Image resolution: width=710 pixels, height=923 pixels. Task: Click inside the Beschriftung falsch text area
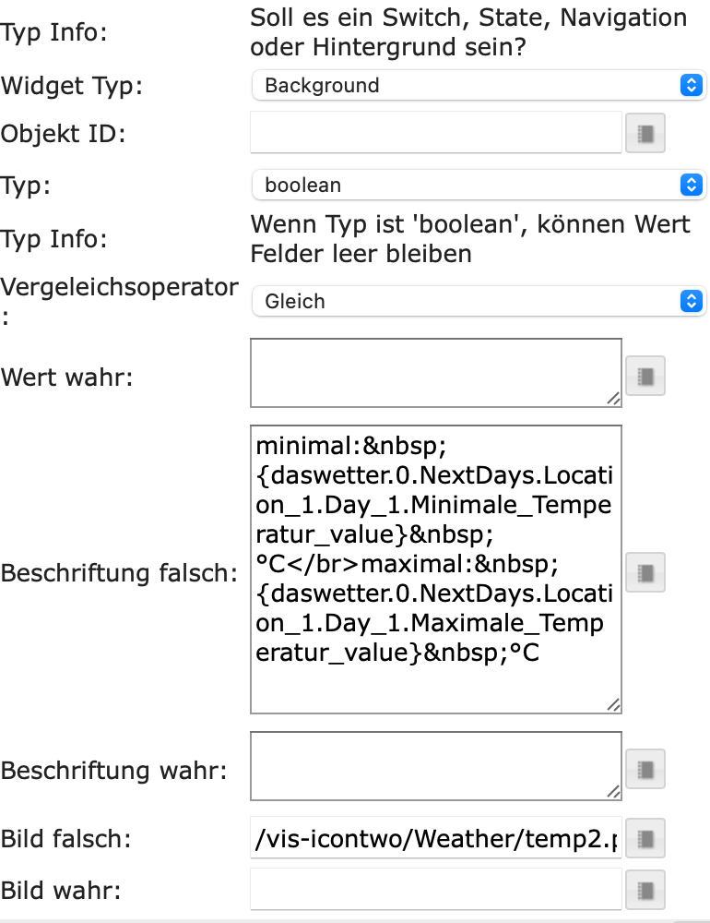tap(435, 569)
